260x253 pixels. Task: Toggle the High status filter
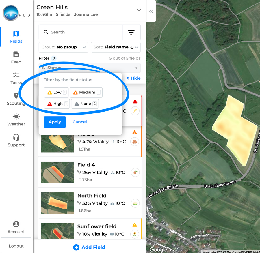[57, 104]
